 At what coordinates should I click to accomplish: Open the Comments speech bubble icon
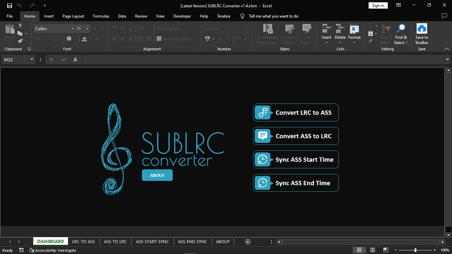point(444,16)
